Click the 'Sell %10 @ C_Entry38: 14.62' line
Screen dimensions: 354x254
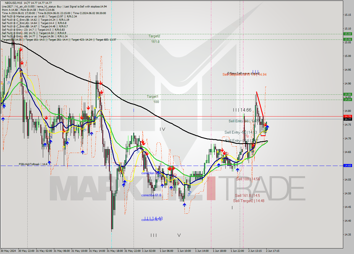35,20
